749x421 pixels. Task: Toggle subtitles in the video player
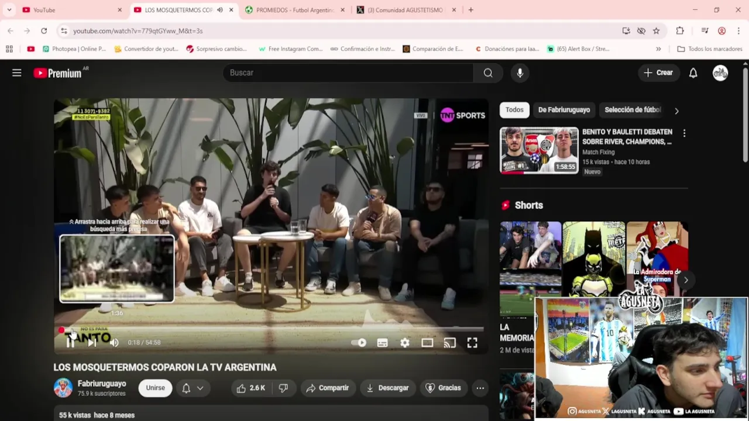tap(382, 343)
